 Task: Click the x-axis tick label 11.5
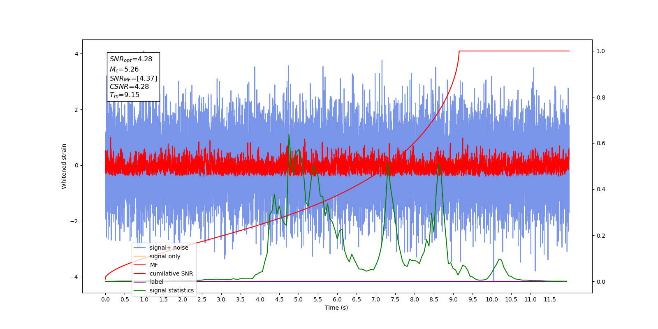550,299
